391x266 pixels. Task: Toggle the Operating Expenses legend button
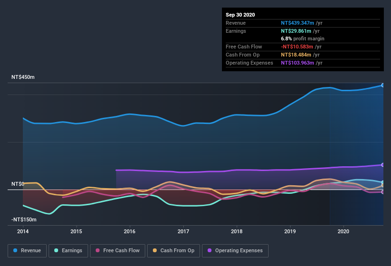[x=235, y=251]
